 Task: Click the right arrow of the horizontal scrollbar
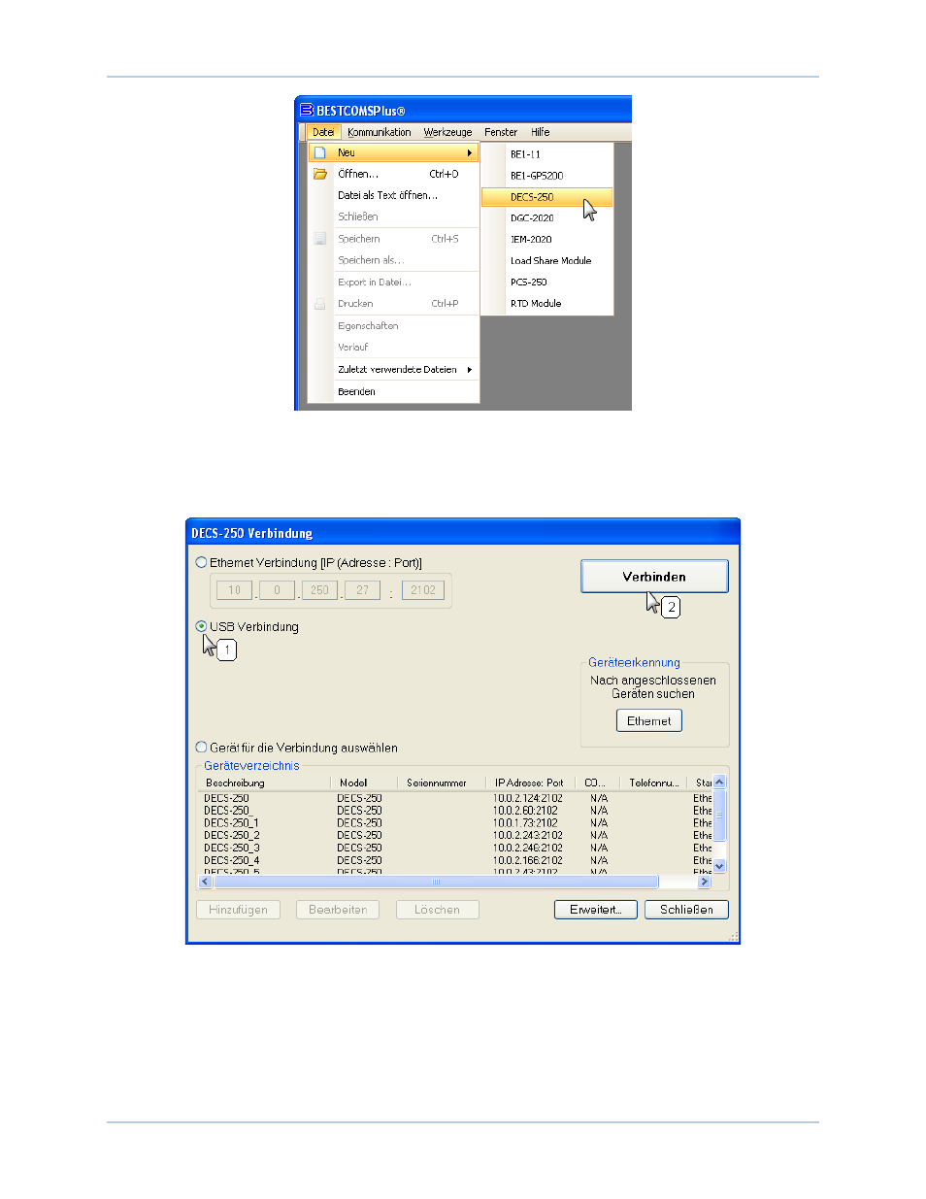[x=704, y=882]
